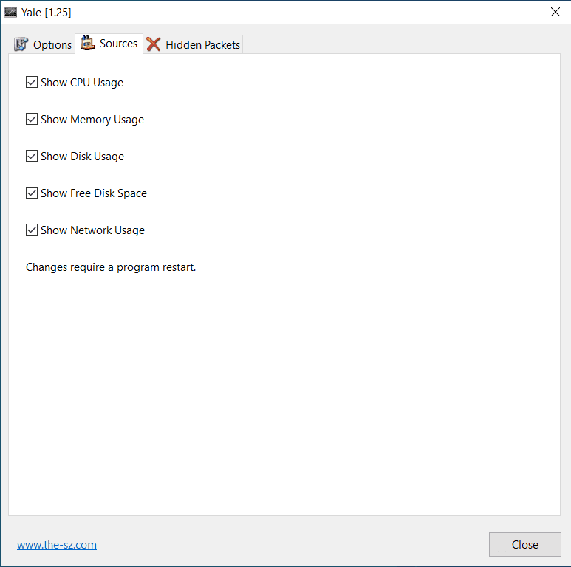Close the window with the title bar X
The image size is (571, 567).
pos(555,12)
